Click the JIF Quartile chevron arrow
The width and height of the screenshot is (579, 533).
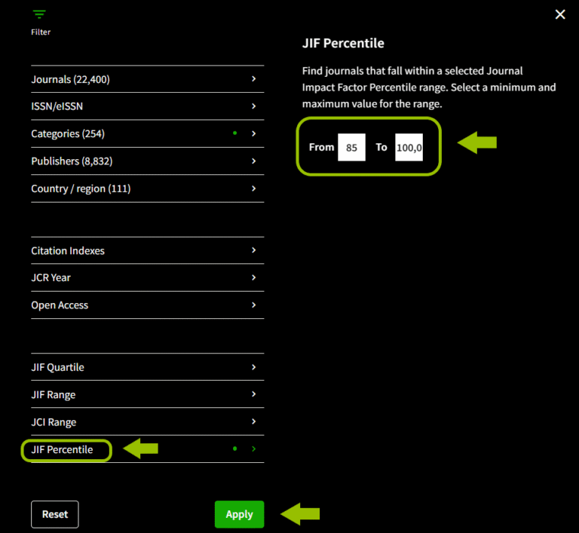253,367
